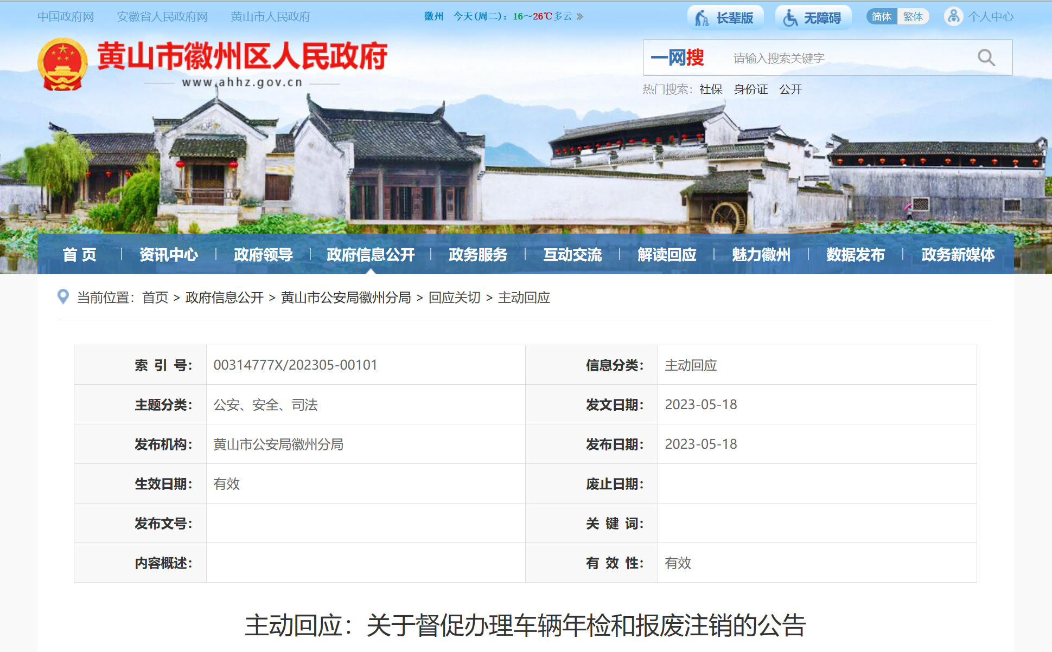
Task: Switch to 简体 simplified Chinese
Action: click(881, 17)
